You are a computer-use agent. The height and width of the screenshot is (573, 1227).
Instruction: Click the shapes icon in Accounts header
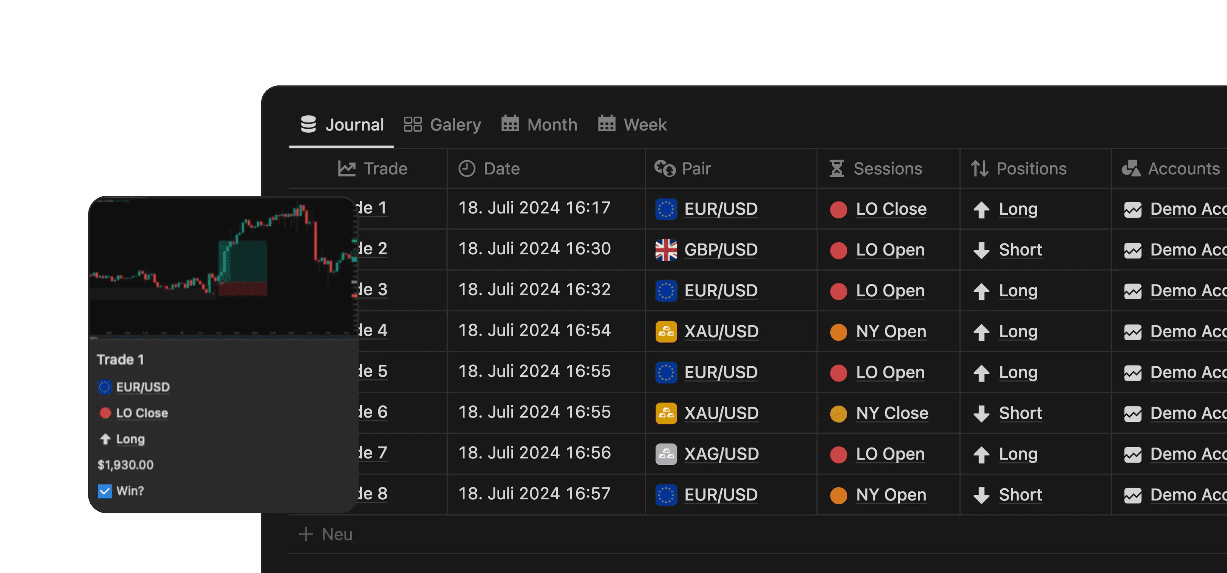tap(1131, 168)
